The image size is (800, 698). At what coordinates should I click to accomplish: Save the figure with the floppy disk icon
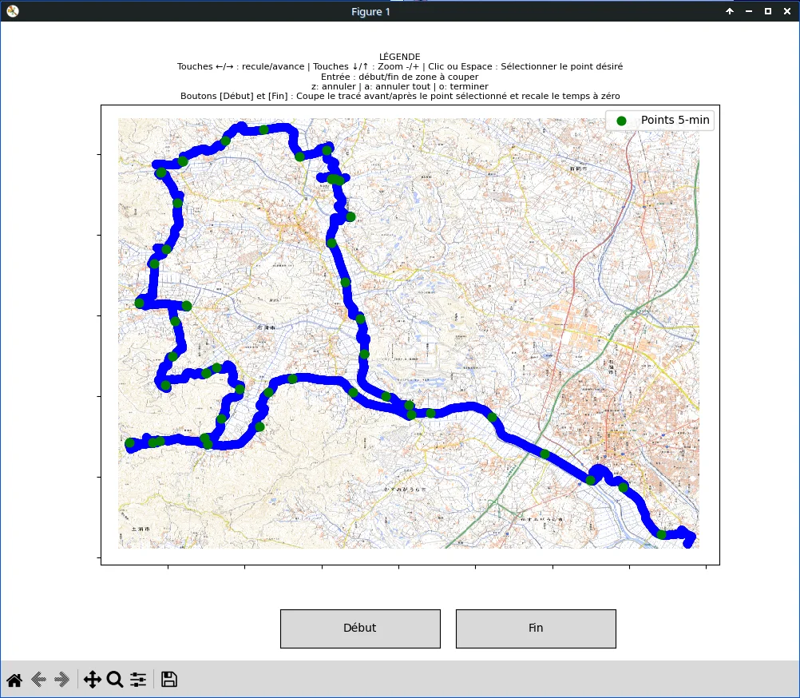pyautogui.click(x=169, y=680)
